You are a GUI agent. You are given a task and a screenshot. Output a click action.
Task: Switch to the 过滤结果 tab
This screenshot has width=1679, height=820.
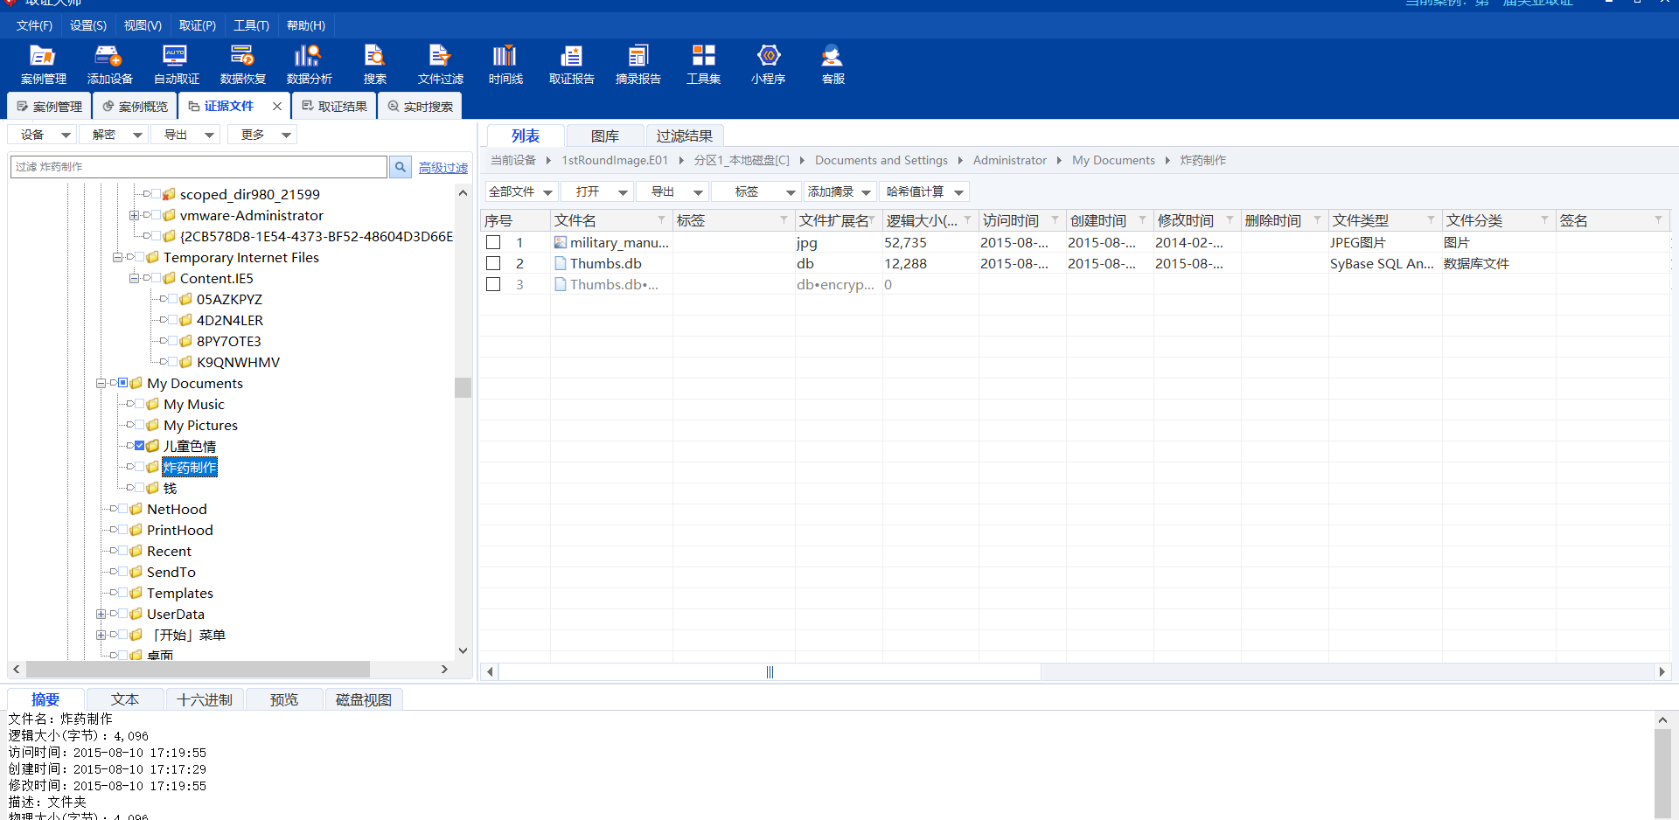point(685,136)
